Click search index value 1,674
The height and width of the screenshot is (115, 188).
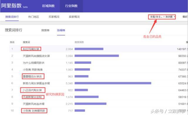coord(69,97)
